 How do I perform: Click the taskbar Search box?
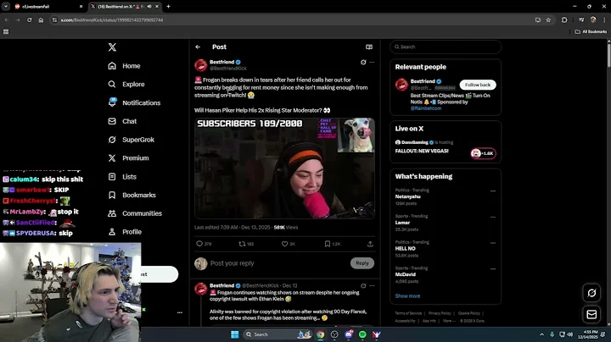pyautogui.click(x=277, y=334)
